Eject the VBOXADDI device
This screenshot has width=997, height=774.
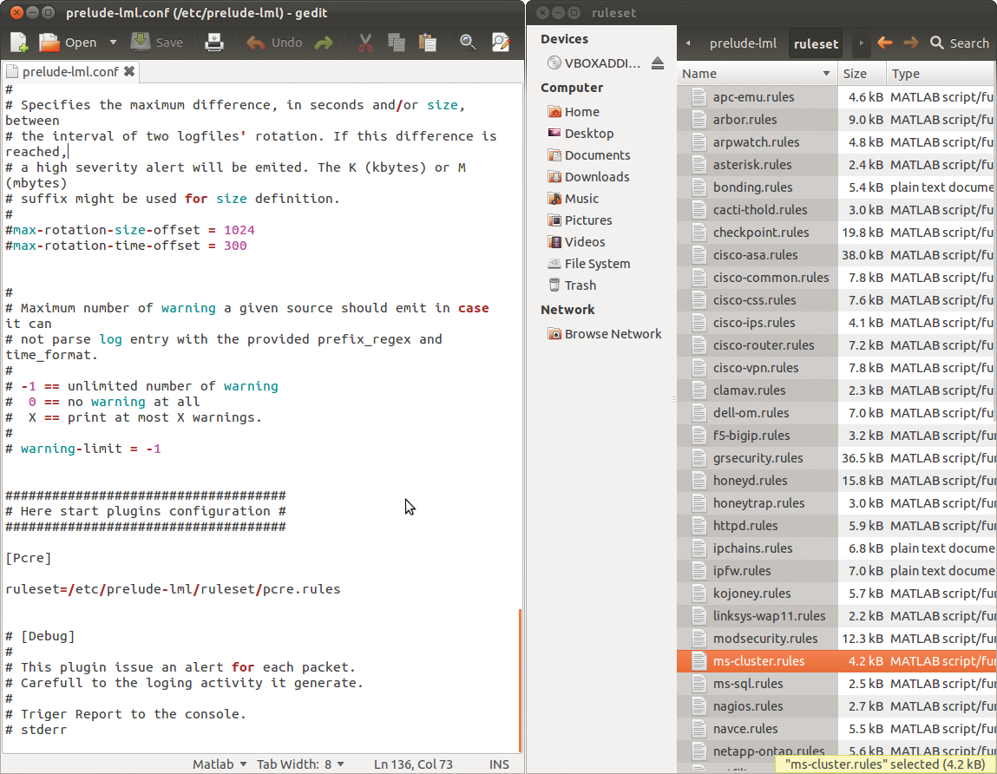pos(658,63)
